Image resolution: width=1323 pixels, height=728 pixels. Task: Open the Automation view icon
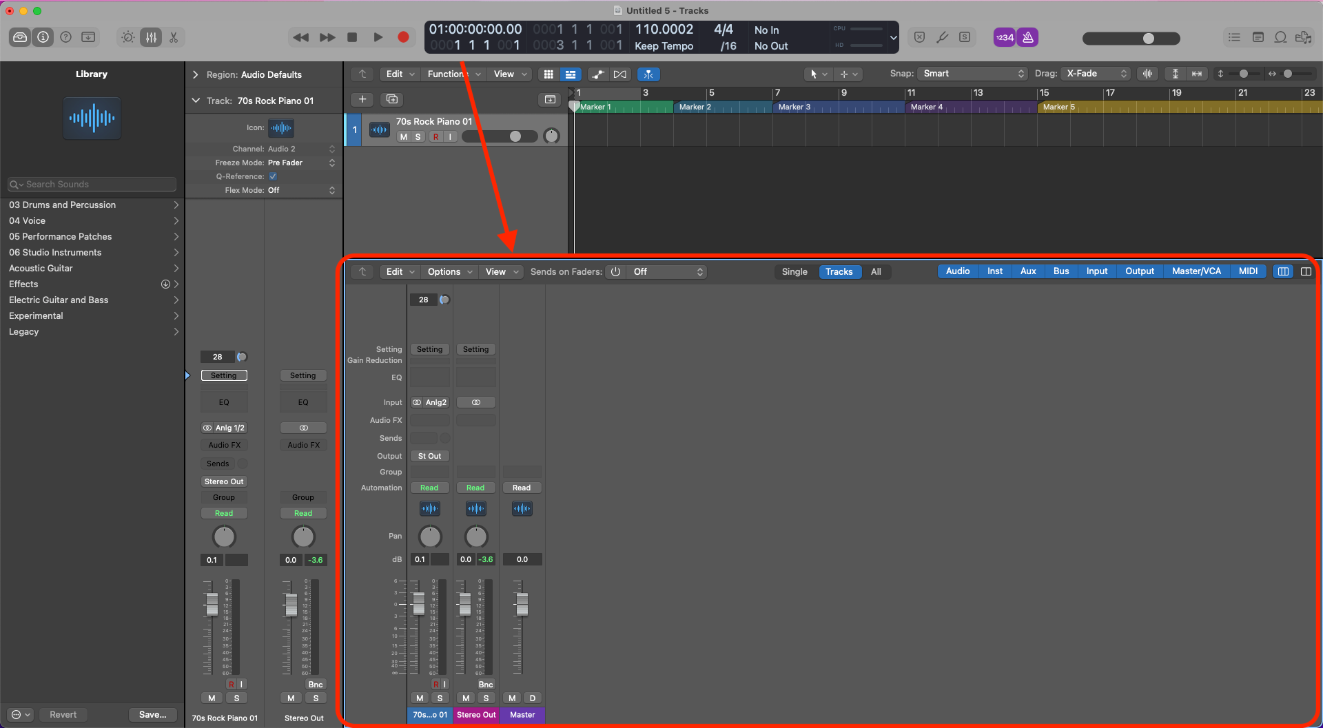pos(598,74)
